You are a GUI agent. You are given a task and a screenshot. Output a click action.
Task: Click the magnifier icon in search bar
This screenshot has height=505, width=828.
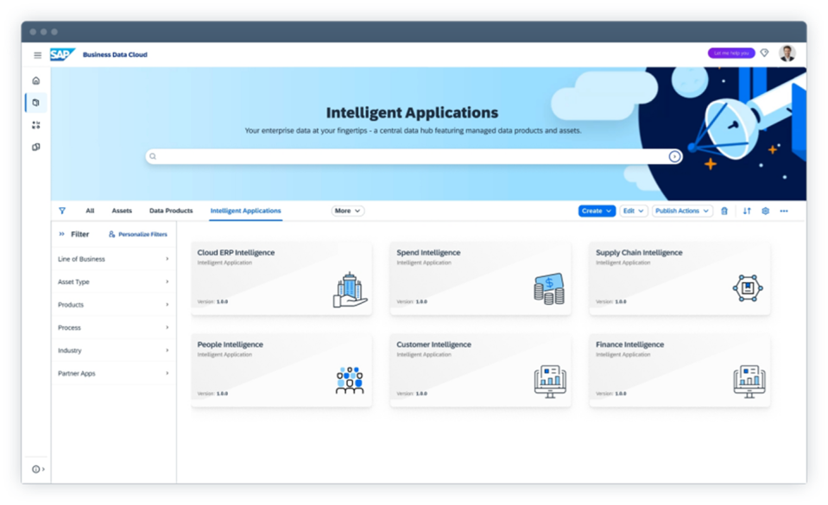click(153, 156)
